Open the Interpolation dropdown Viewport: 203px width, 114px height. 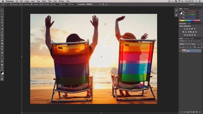click(89, 4)
